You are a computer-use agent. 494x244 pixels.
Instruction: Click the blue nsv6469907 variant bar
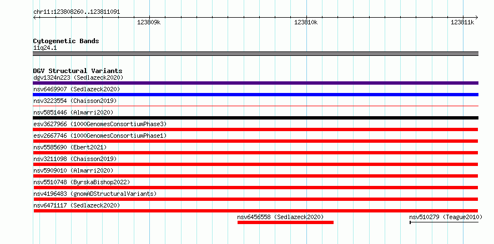tap(255, 95)
